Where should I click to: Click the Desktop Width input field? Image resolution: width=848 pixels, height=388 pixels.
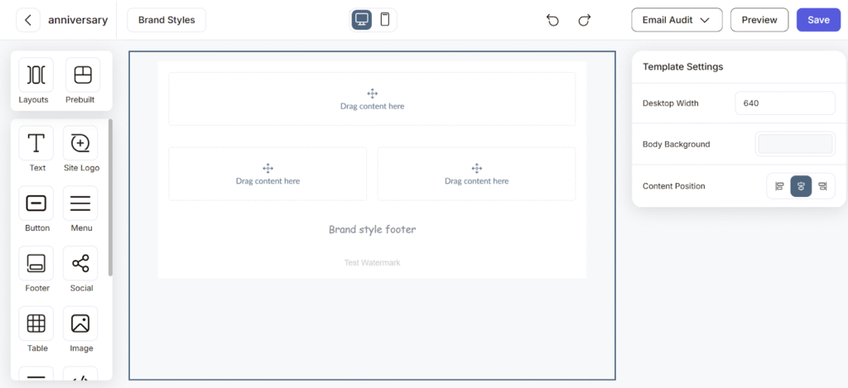pos(784,103)
